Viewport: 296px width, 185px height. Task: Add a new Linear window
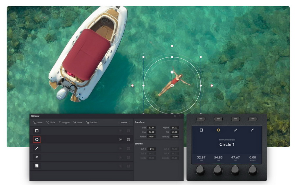(38, 122)
